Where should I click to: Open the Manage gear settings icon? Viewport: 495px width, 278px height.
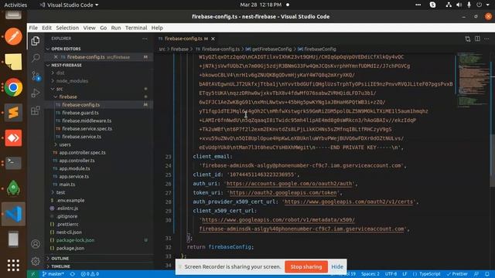point(36,261)
